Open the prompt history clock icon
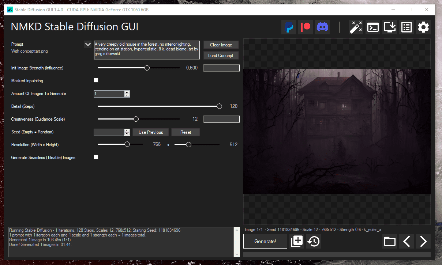The height and width of the screenshot is (265, 442). 314,241
